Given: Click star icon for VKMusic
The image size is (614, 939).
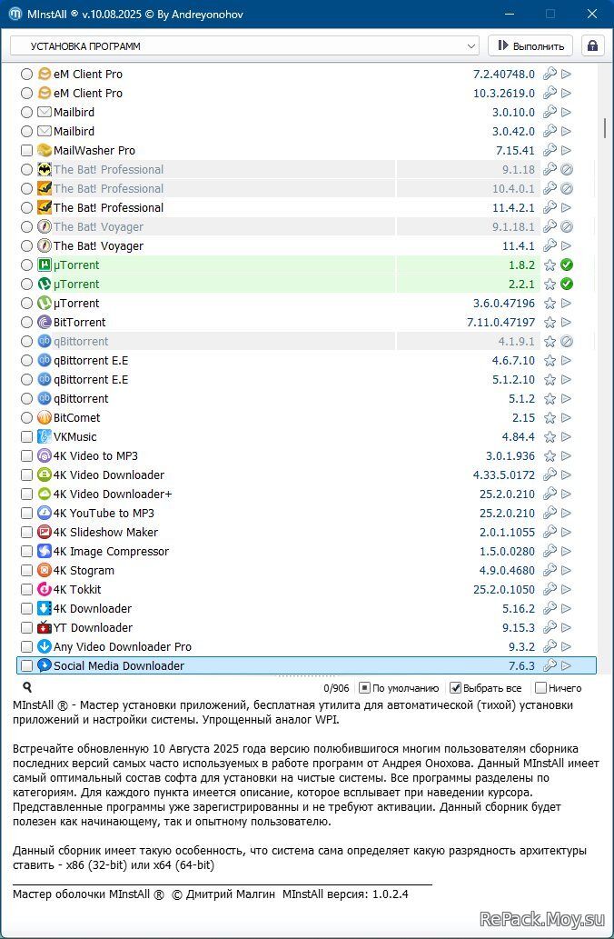Looking at the screenshot, I should (x=550, y=437).
